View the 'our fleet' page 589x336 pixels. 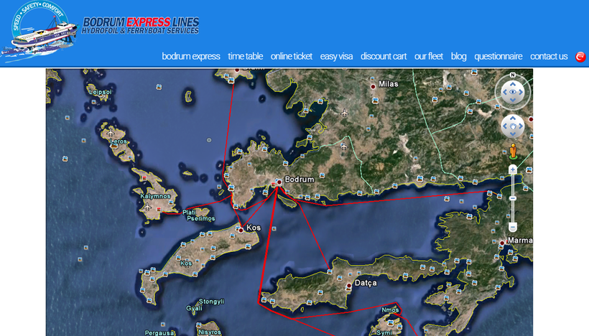point(428,57)
